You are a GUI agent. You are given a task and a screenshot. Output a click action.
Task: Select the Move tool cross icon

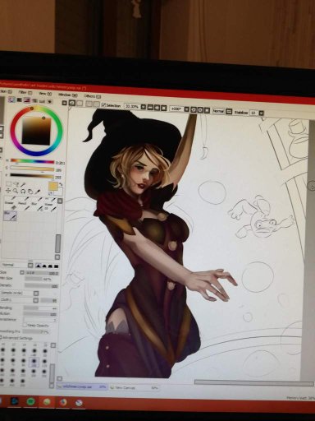point(8,191)
